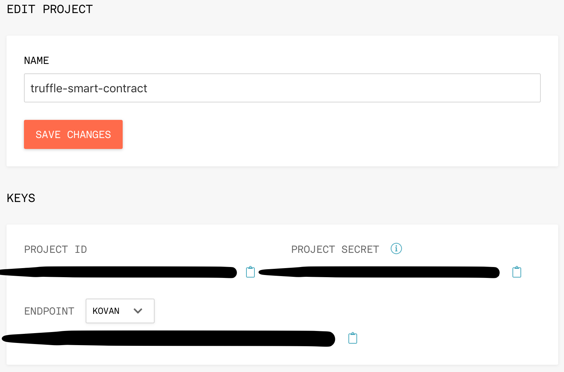Copy the Project Secret with its clipboard icon
The image size is (564, 372).
pyautogui.click(x=517, y=272)
